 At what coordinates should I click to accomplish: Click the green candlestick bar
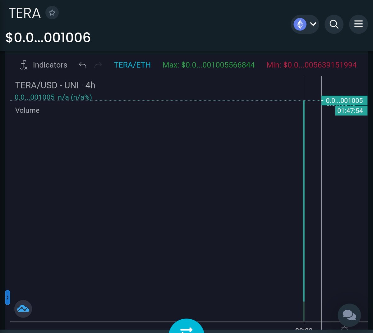(304, 201)
